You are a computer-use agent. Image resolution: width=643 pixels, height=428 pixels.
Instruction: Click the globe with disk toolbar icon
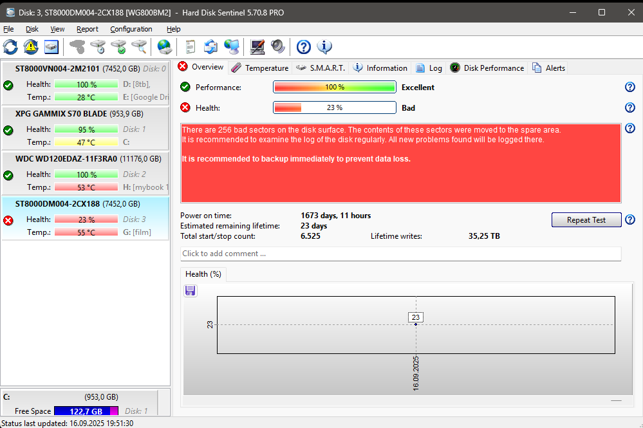click(x=165, y=47)
